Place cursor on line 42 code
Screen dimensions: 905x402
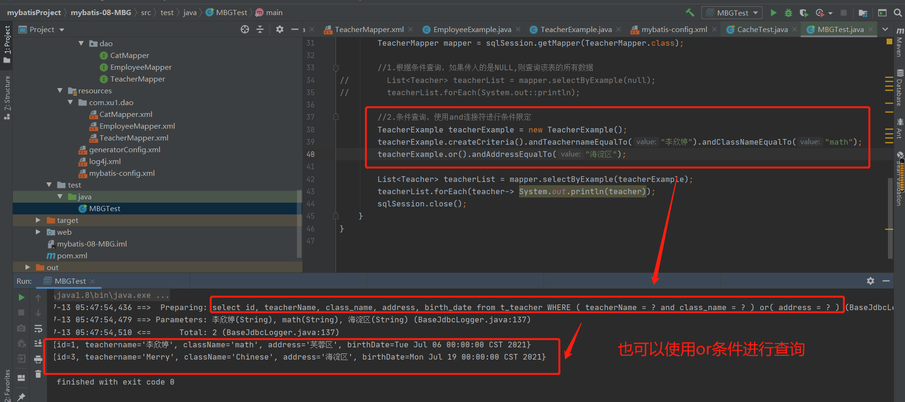(535, 179)
